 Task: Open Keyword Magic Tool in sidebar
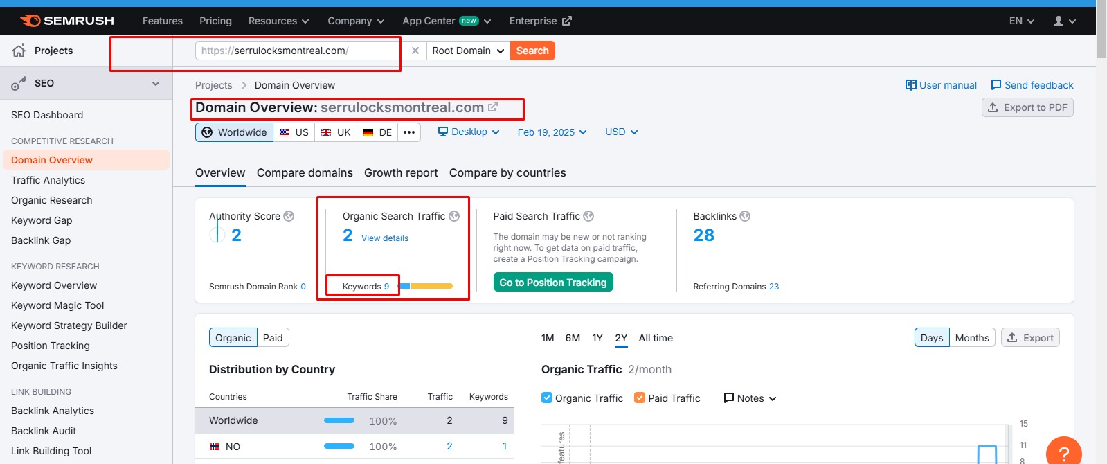coord(57,305)
